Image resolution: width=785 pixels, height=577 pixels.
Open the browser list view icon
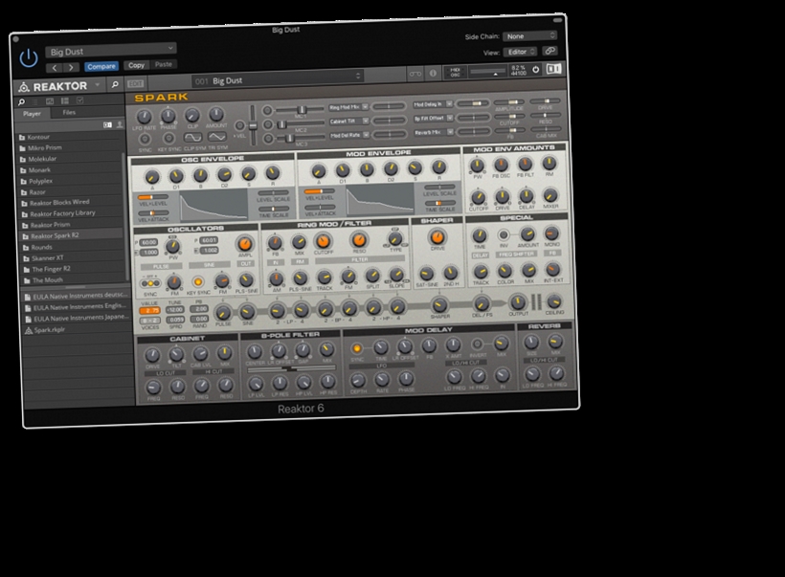pos(64,100)
